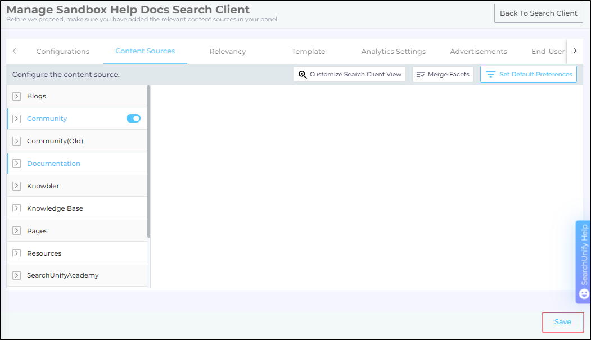The width and height of the screenshot is (591, 340).
Task: Expand the Knowledge Base content source
Action: 16,208
